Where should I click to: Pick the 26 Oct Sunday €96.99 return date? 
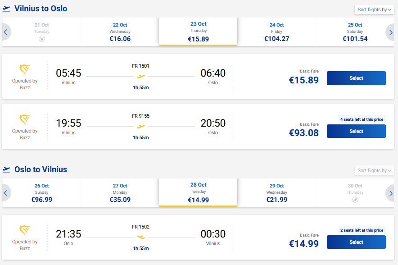pos(41,193)
